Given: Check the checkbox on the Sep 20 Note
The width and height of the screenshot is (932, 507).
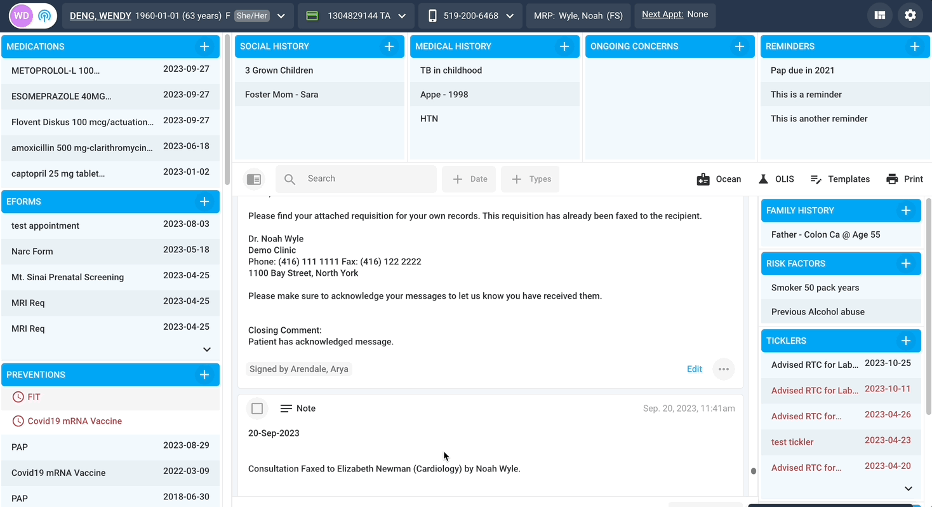Looking at the screenshot, I should tap(257, 409).
